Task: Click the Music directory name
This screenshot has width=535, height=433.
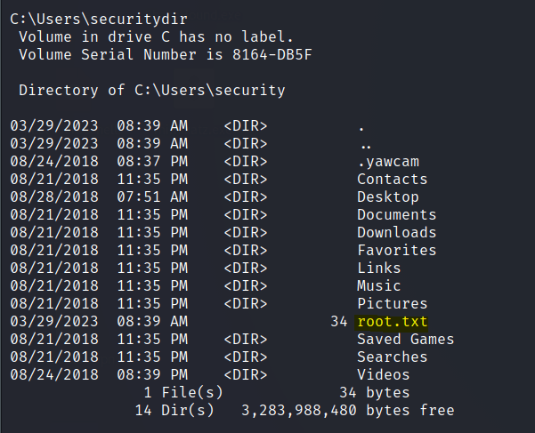Action: (379, 286)
